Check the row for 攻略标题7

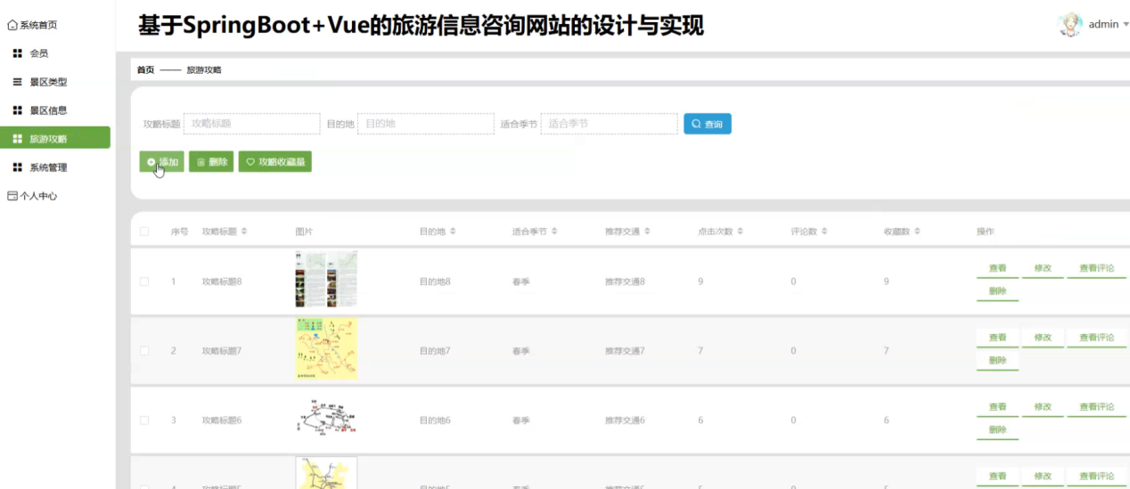coord(144,351)
